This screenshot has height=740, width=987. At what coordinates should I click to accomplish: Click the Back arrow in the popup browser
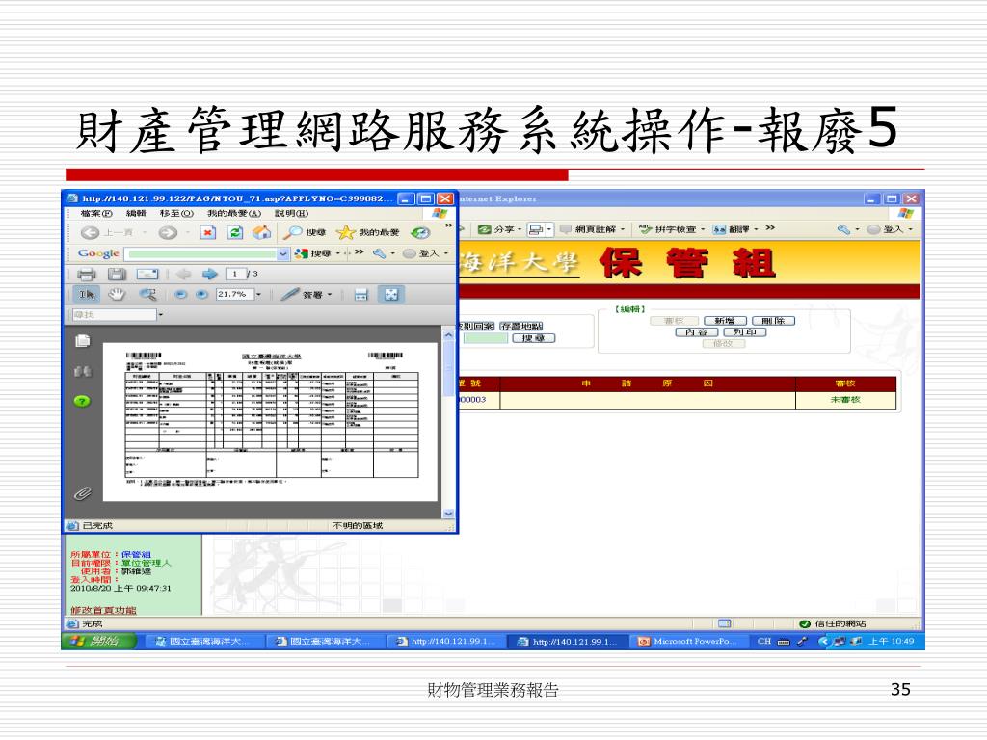tap(90, 233)
